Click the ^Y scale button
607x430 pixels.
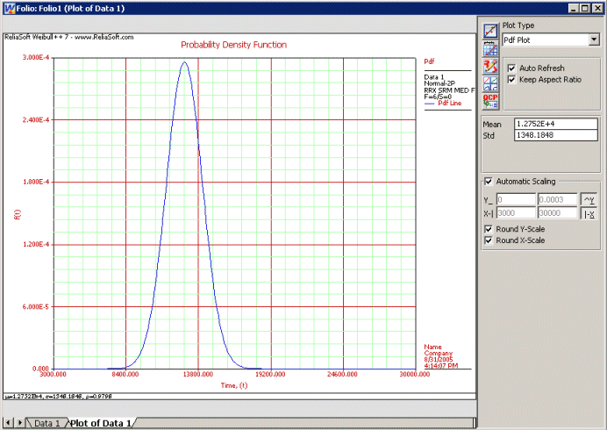tap(589, 200)
